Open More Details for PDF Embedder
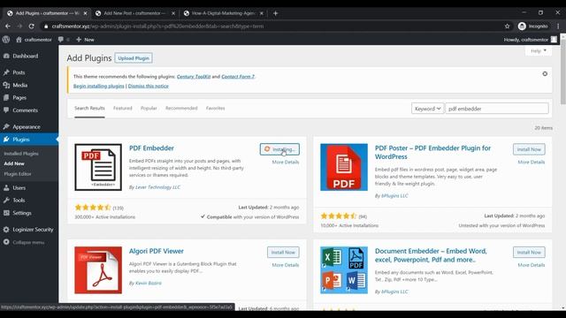The height and width of the screenshot is (318, 566). click(286, 163)
